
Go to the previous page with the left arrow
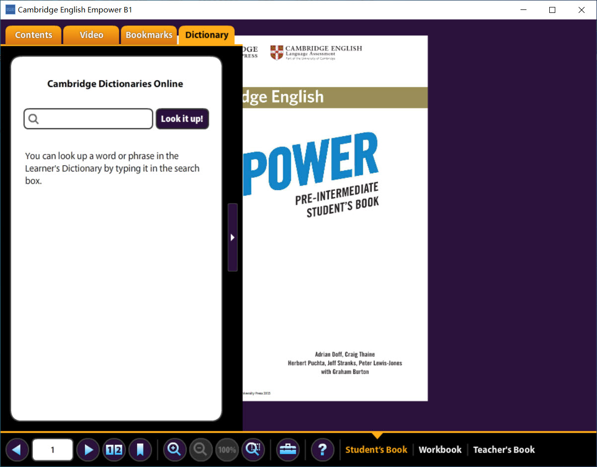click(x=17, y=450)
